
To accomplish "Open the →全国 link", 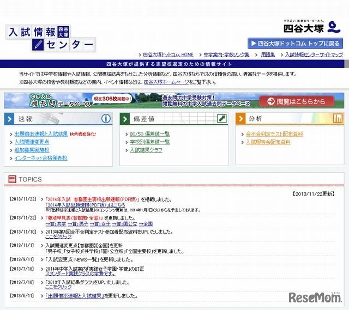I will coord(146,224).
